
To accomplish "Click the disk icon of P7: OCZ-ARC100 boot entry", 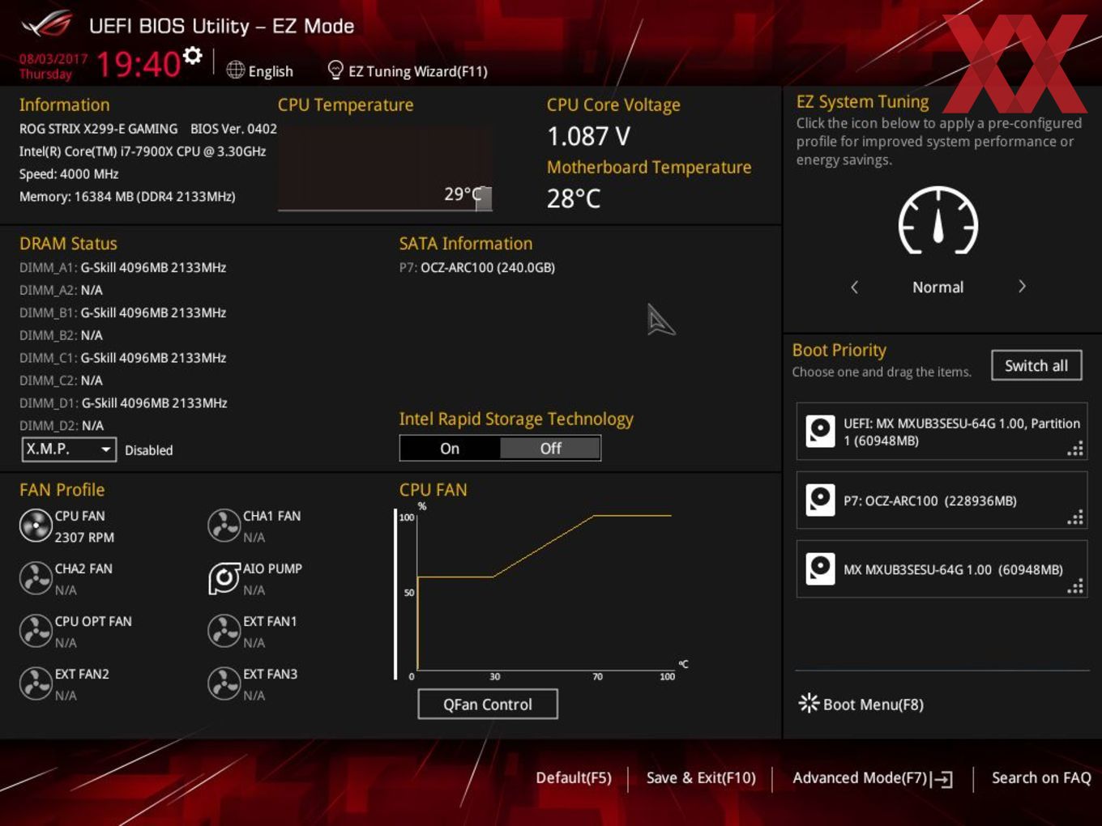I will click(x=820, y=500).
